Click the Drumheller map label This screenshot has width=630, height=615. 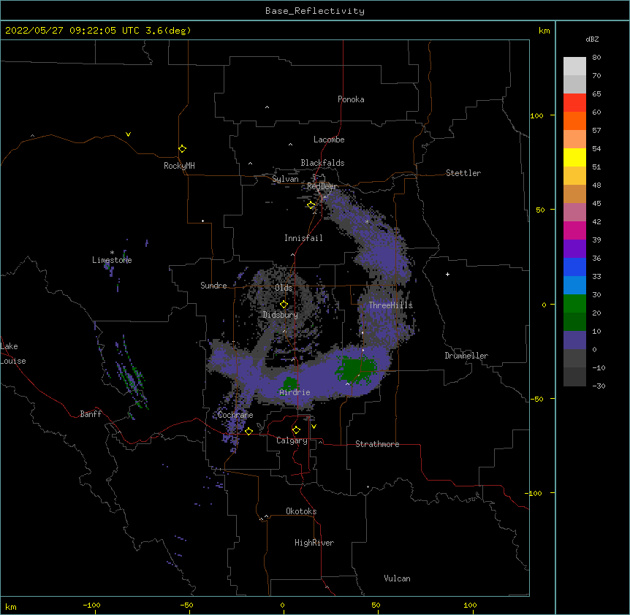coord(466,356)
